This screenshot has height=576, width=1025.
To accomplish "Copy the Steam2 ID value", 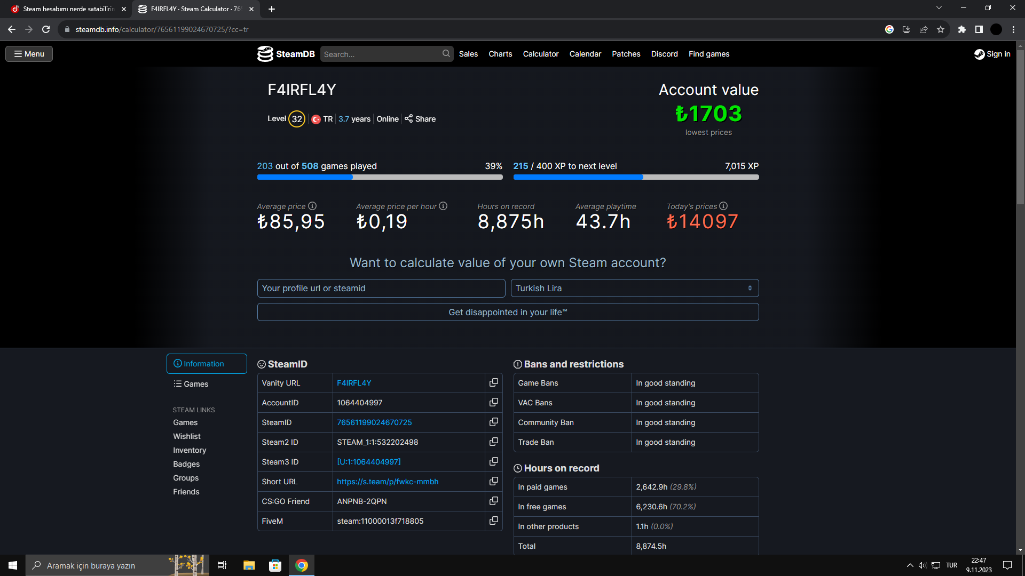I will tap(494, 442).
